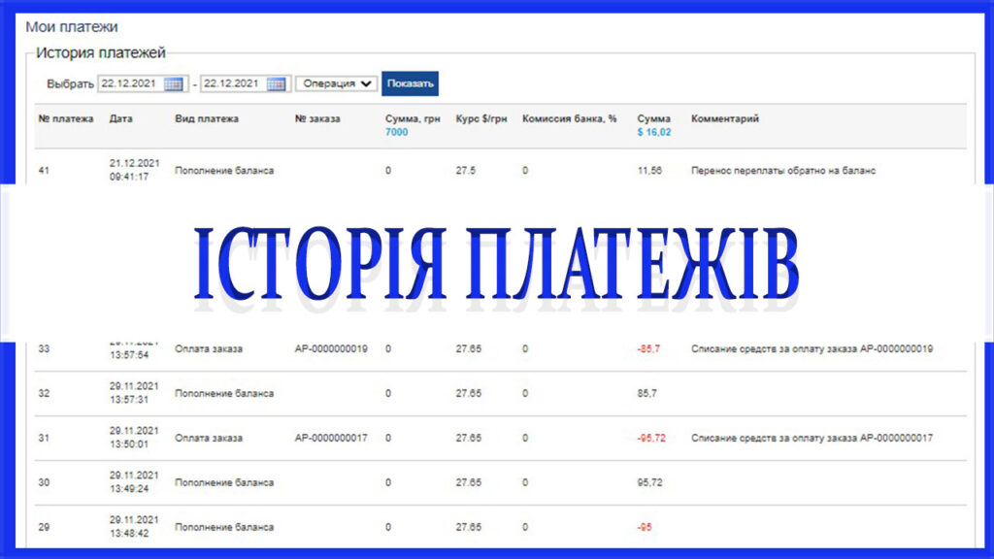Click the 7000 total under Сумма, грн
The height and width of the screenshot is (559, 994).
point(396,132)
